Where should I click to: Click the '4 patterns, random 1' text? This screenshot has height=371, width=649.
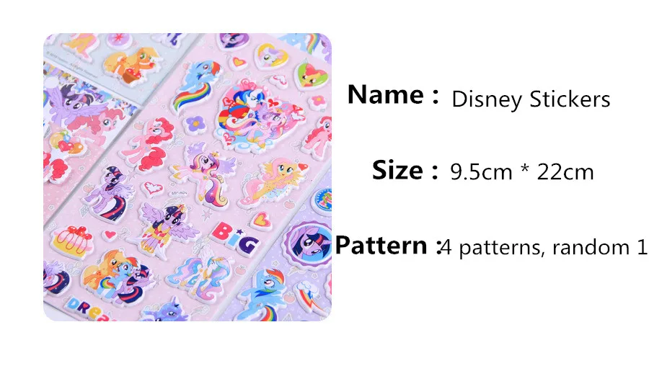point(544,247)
